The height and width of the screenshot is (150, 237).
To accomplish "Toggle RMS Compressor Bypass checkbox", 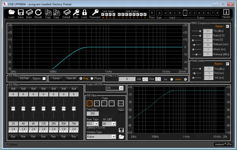I will pyautogui.click(x=228, y=26).
